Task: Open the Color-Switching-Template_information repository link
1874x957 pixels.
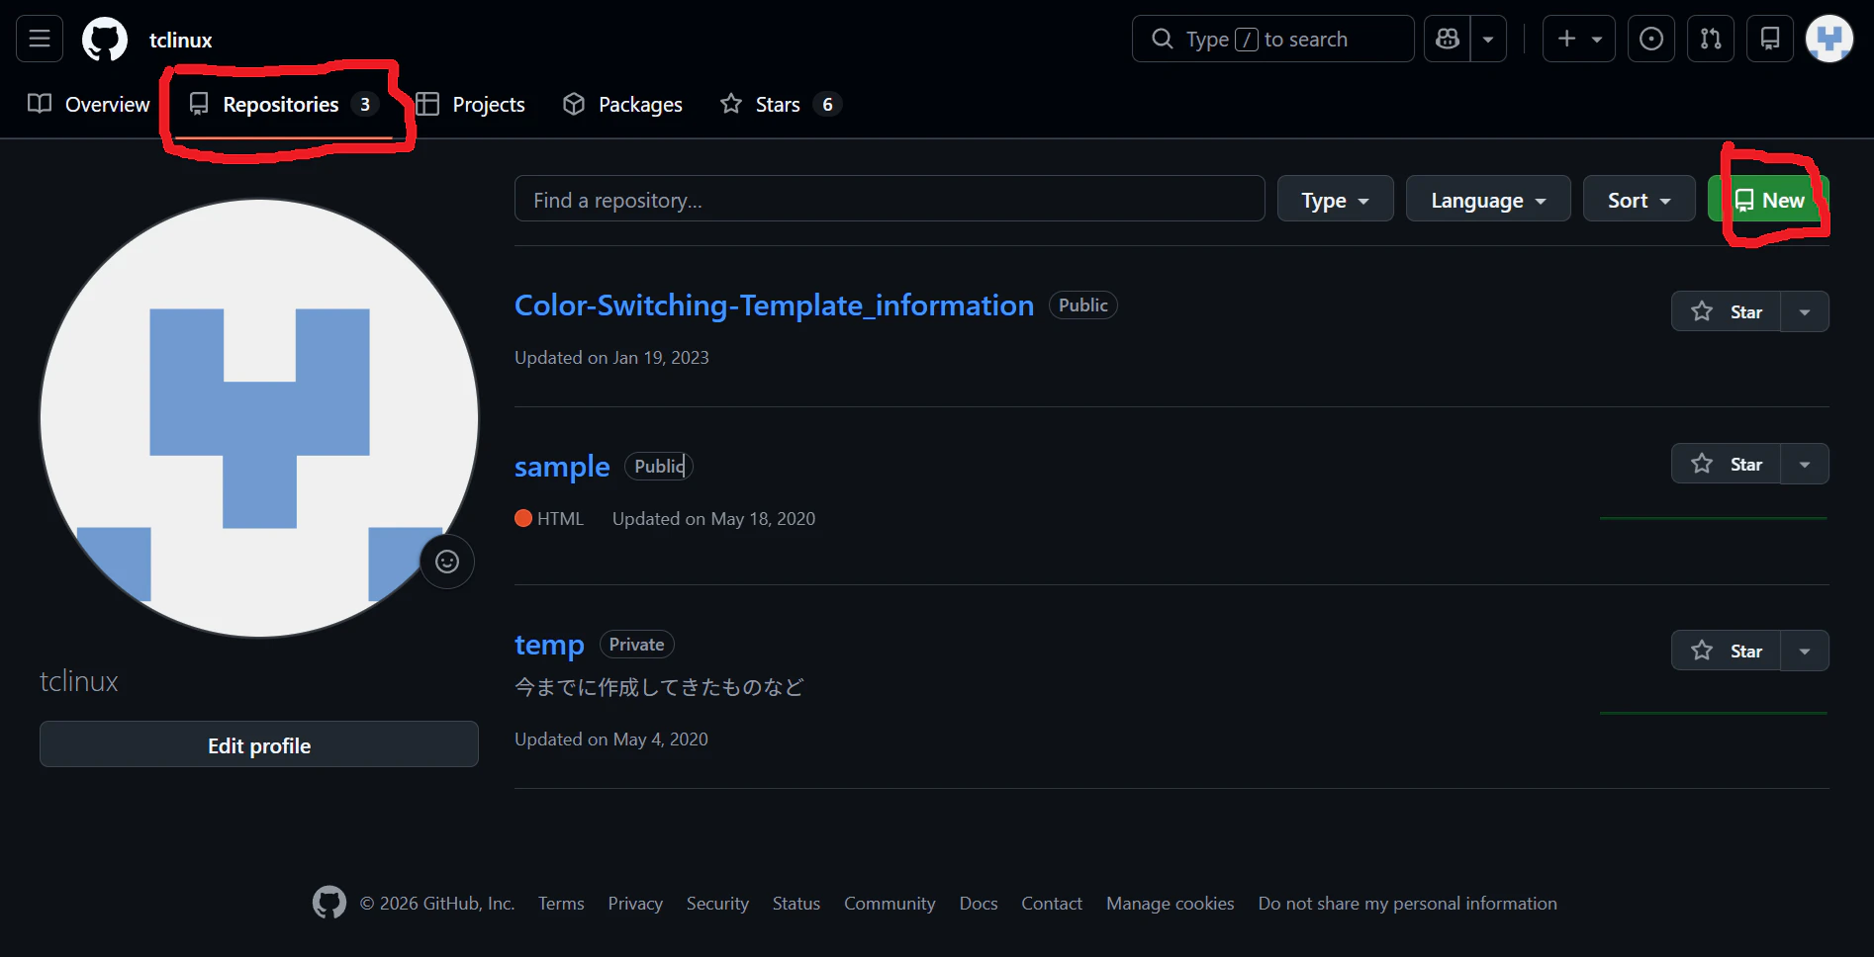Action: pos(774,305)
